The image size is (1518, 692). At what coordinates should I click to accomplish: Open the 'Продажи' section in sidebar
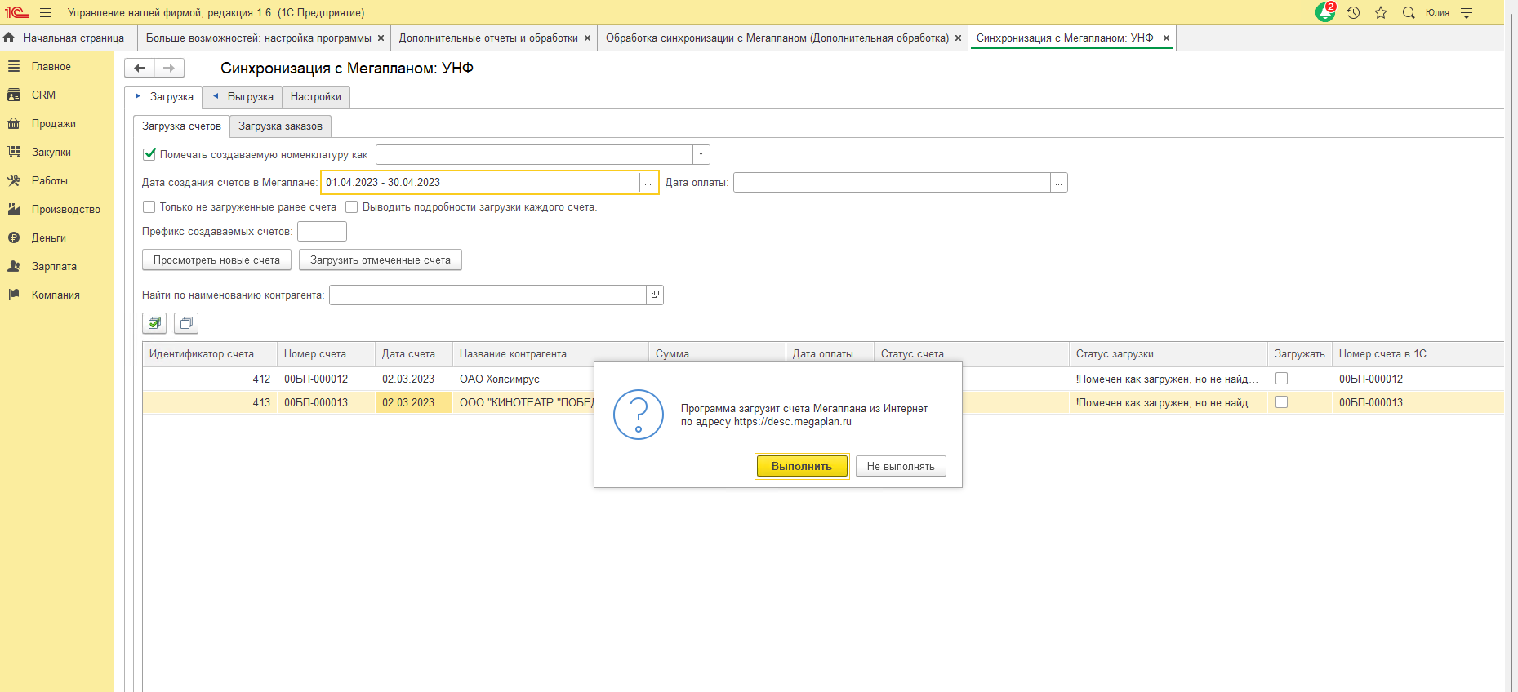tap(53, 124)
